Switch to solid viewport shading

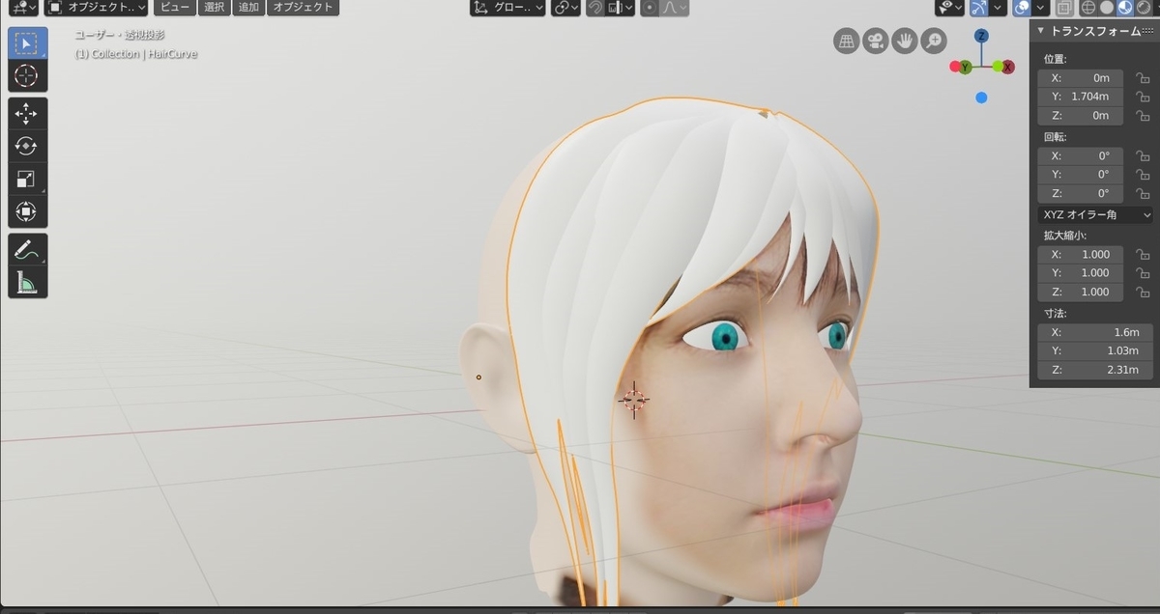1107,8
